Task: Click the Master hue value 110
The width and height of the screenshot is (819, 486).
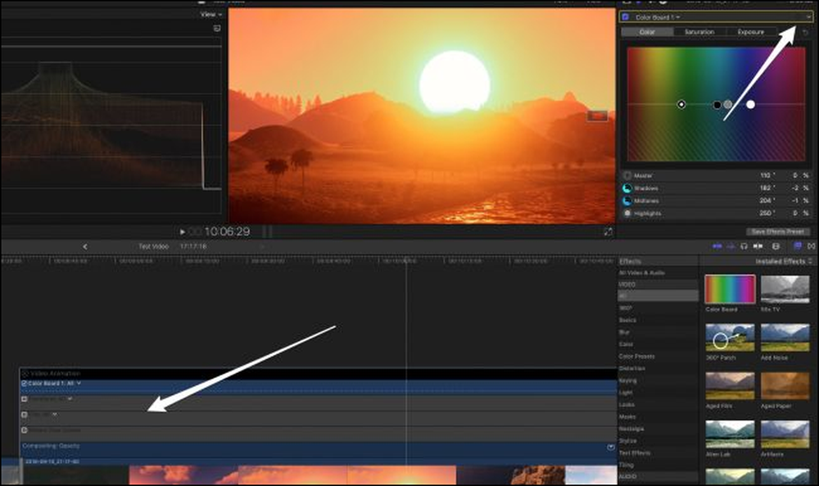Action: [767, 175]
